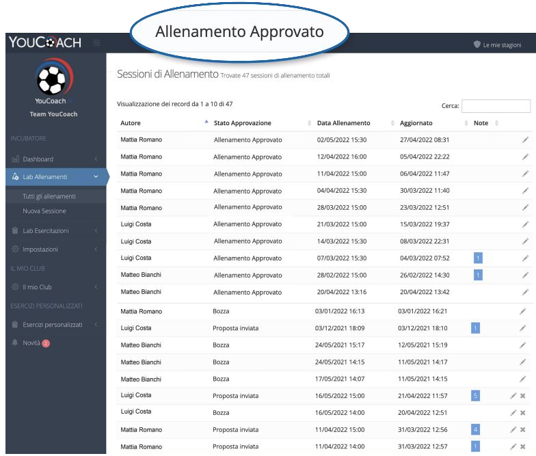Open Nuova Sessione from the sidebar
Viewport: 536px width, 456px height.
coord(44,211)
